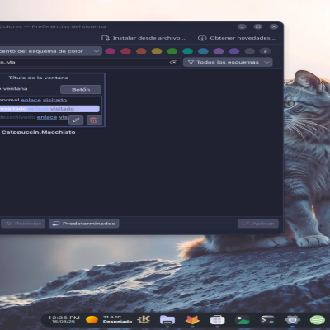Select the gray accent color

250,51
